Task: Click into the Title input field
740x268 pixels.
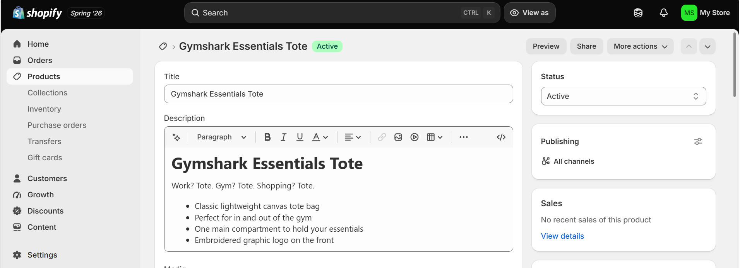Action: pos(339,94)
